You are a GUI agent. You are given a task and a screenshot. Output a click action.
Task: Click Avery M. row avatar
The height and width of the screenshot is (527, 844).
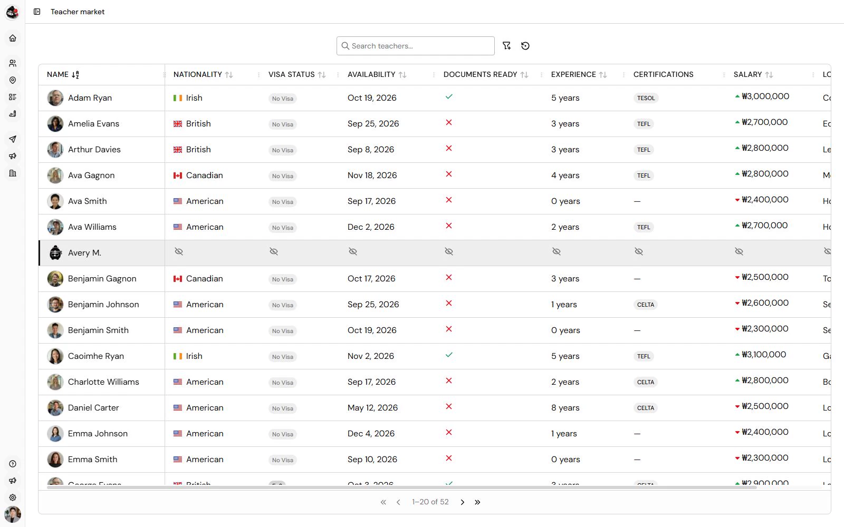point(55,253)
